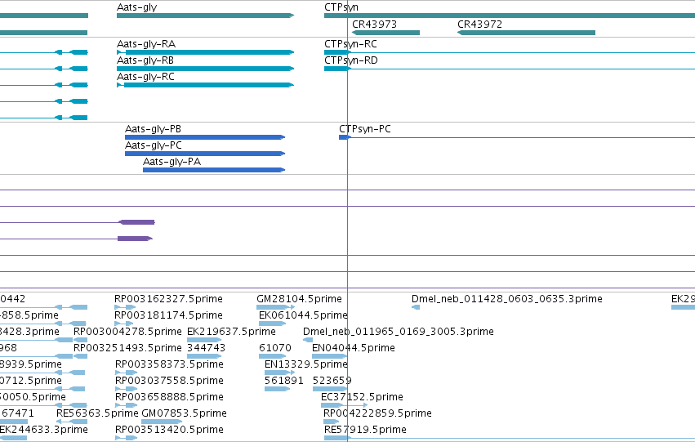Click the RP003358373.5prime EST label

tap(169, 364)
